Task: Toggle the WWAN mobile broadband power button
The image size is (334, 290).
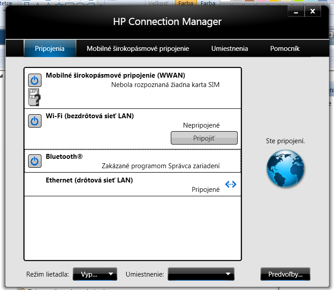Action: pyautogui.click(x=35, y=80)
